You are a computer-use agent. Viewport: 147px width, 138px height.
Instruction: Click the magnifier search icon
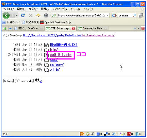(134, 15)
